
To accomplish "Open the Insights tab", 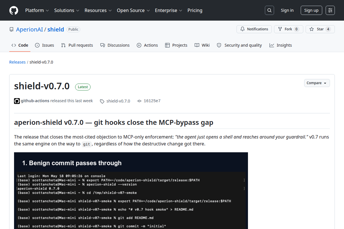I will point(281,45).
